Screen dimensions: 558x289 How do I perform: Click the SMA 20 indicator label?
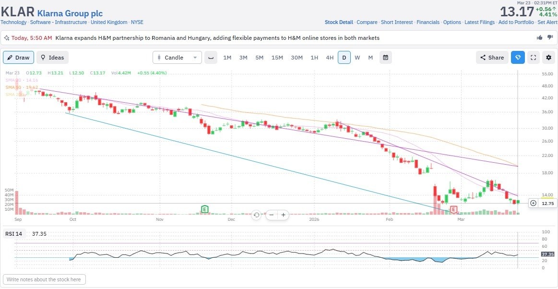coord(22,80)
